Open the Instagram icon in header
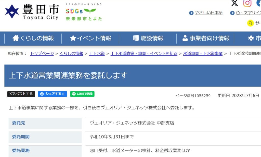This screenshot has height=157, width=261. tap(247, 3)
